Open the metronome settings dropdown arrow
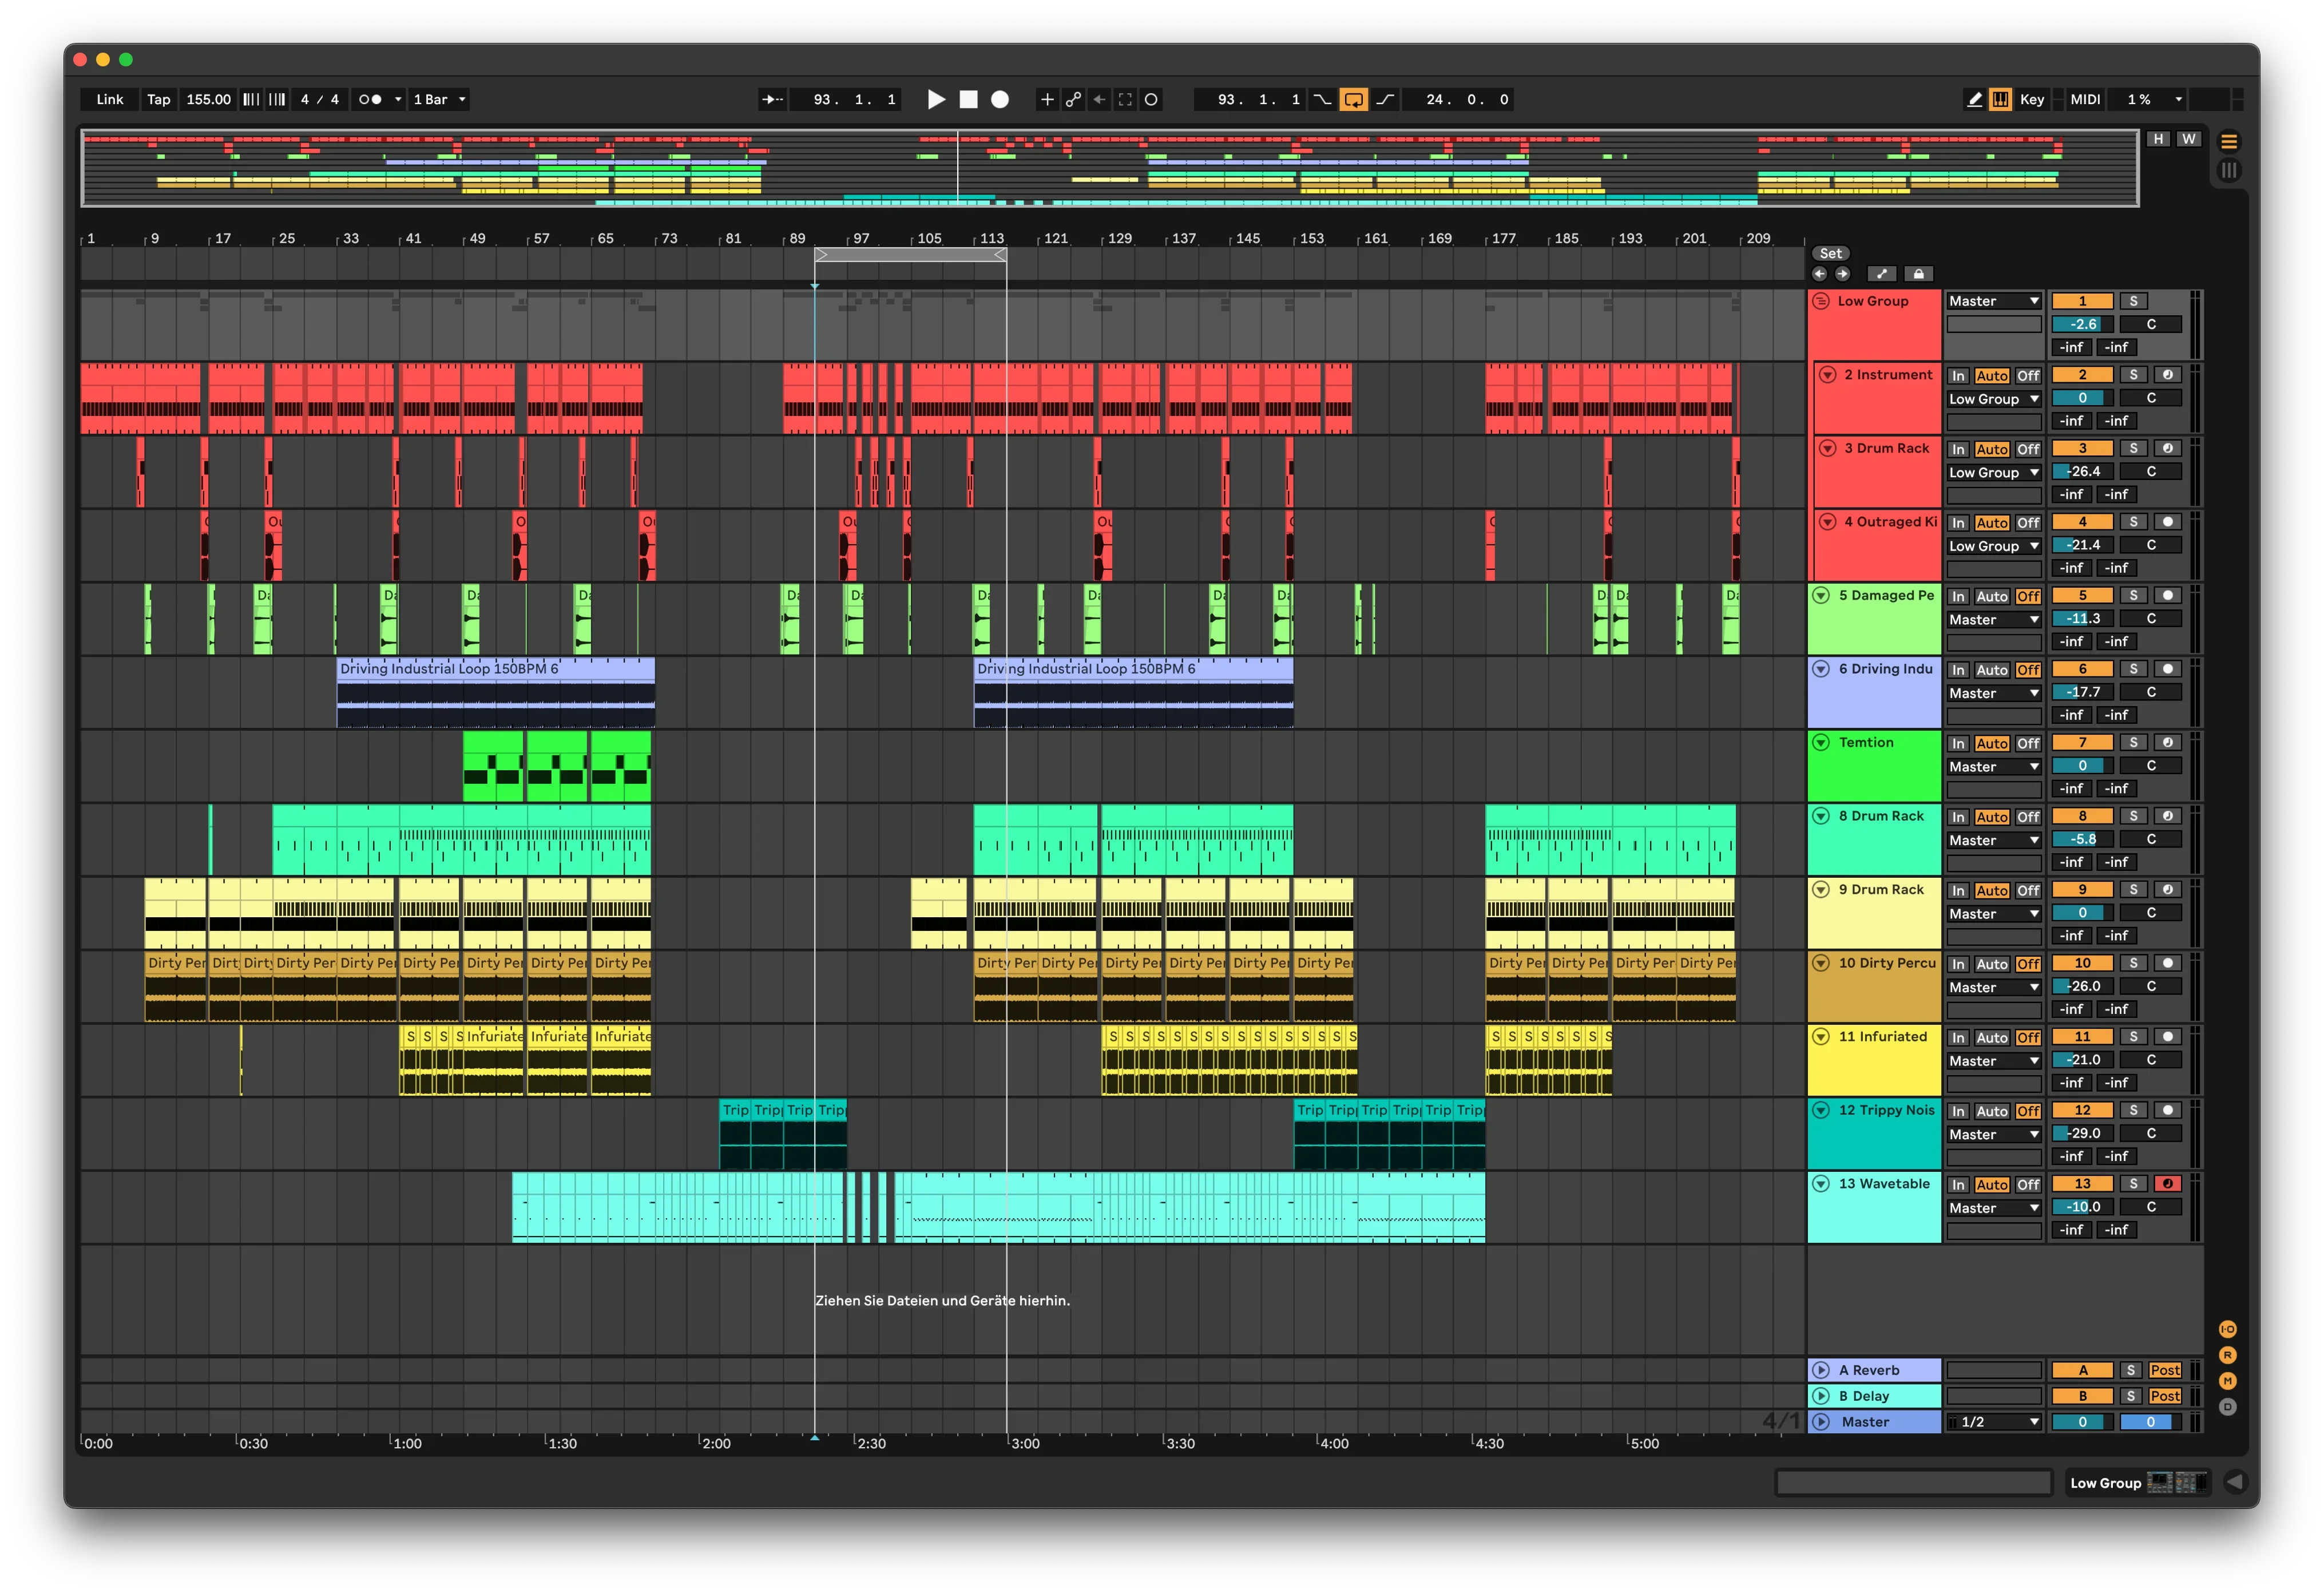 point(397,99)
